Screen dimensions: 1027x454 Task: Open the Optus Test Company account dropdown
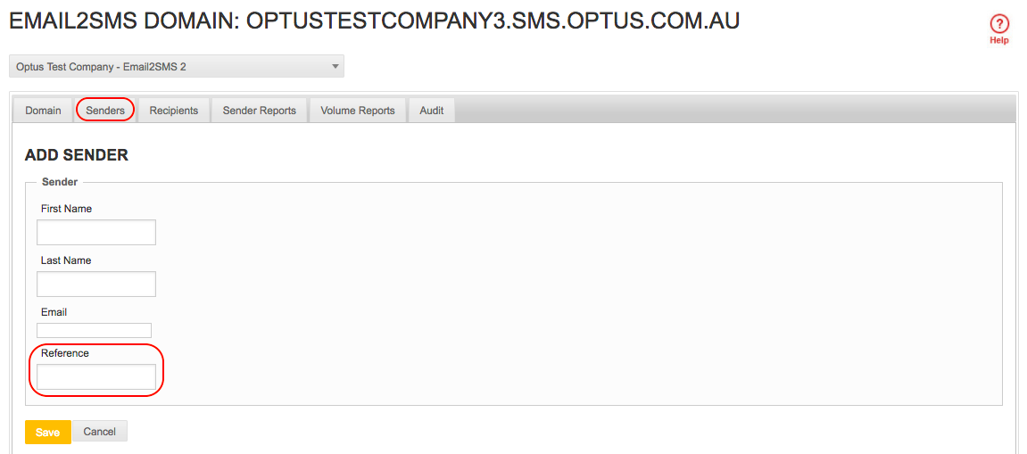coord(176,66)
